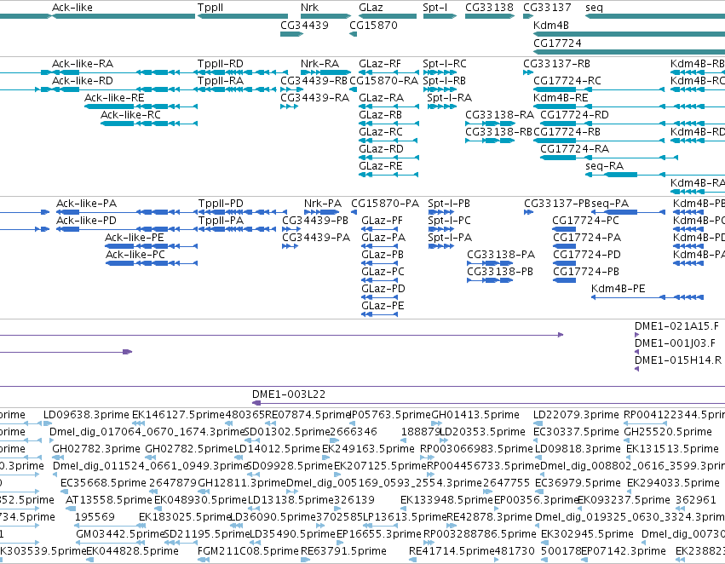
Task: Click the CG33138 gene label
Action: point(489,8)
